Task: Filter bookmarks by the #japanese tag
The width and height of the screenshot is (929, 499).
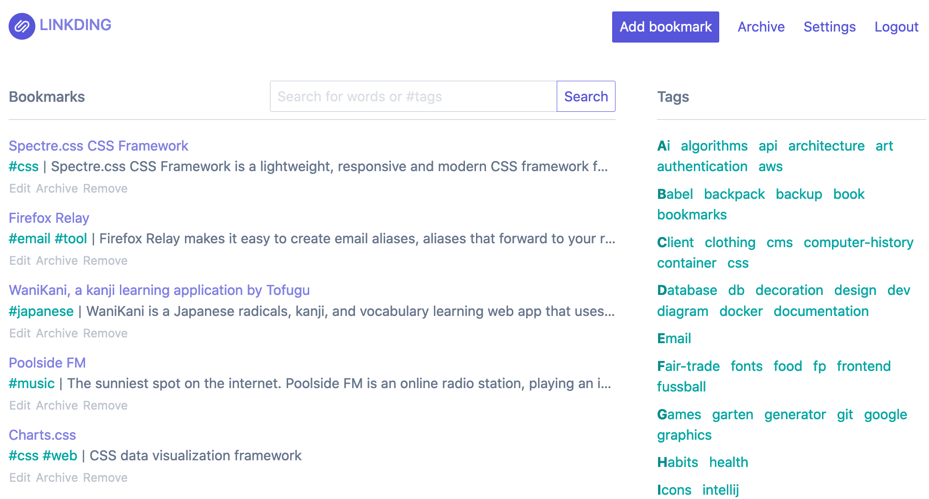Action: (x=41, y=311)
